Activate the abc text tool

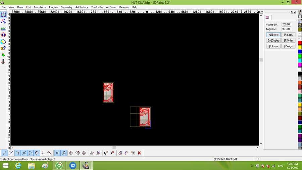coord(3,28)
